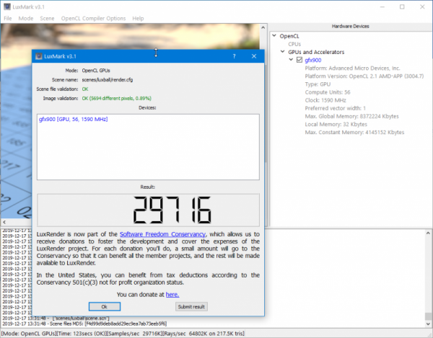The image size is (433, 338).
Task: Click the render view scroll left arrow
Action: pos(4,222)
